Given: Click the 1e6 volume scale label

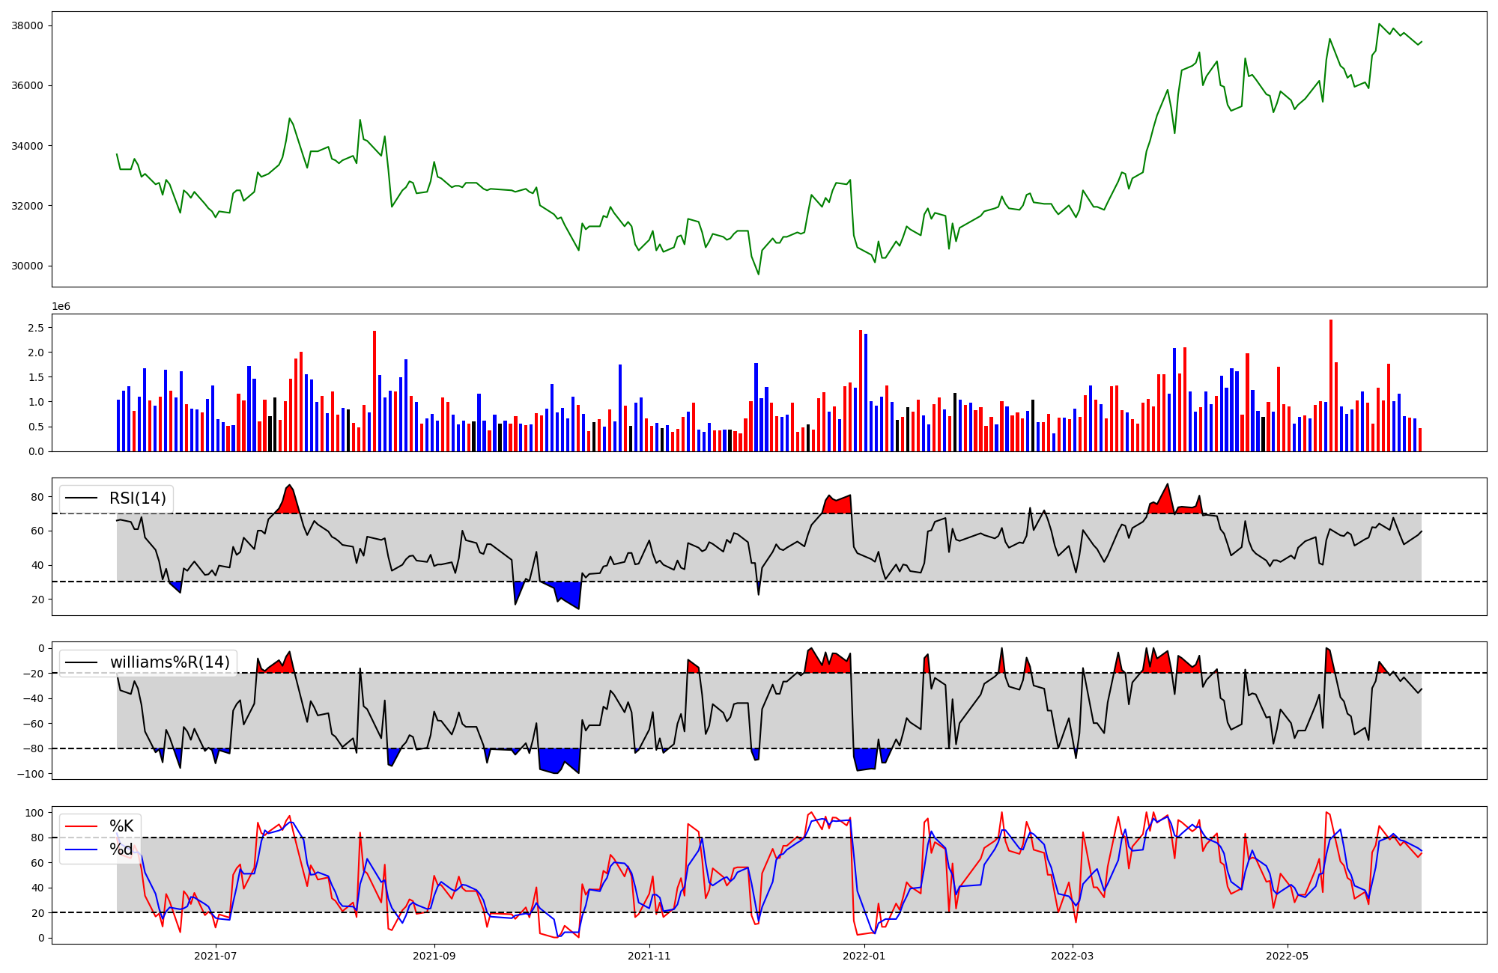Looking at the screenshot, I should pos(61,307).
